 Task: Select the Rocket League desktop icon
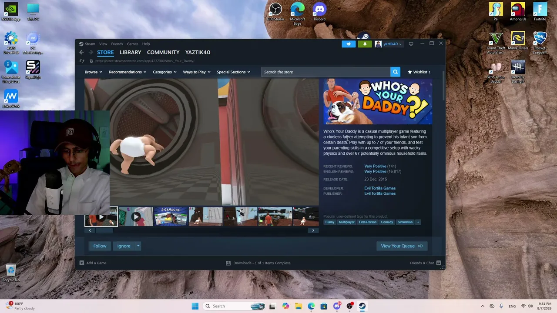540,43
